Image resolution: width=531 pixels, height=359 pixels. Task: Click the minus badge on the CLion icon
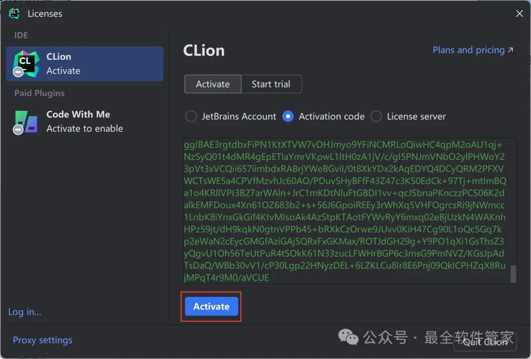pyautogui.click(x=18, y=72)
